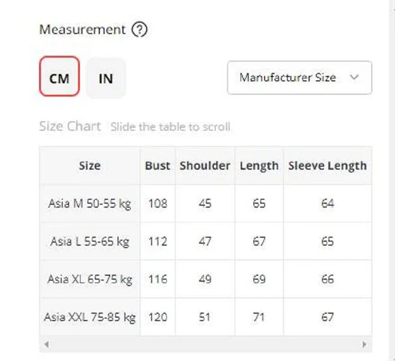Click the Length column header
The image size is (395, 361).
tap(259, 165)
